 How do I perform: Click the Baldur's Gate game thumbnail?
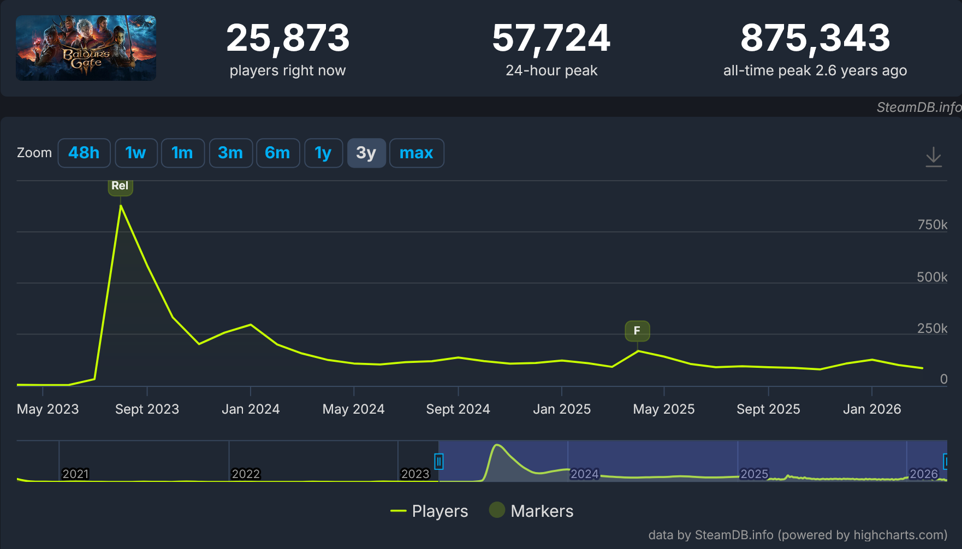pyautogui.click(x=86, y=48)
